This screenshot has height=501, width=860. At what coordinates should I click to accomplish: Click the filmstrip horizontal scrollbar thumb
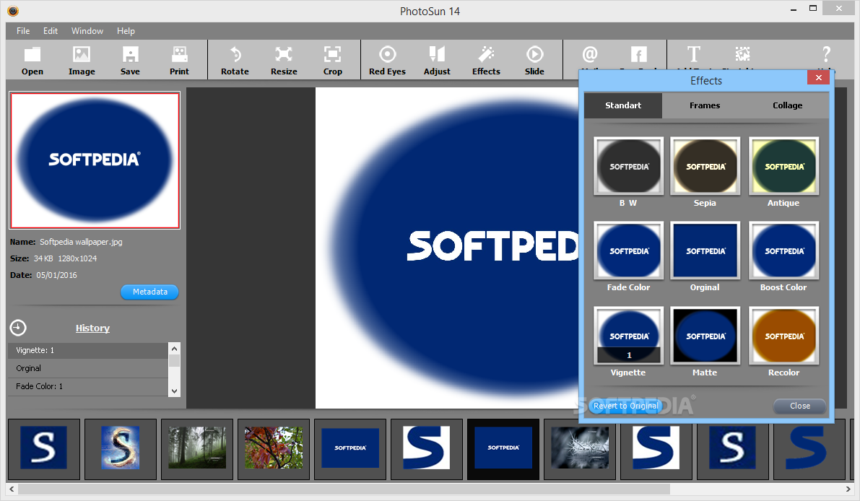tap(344, 489)
